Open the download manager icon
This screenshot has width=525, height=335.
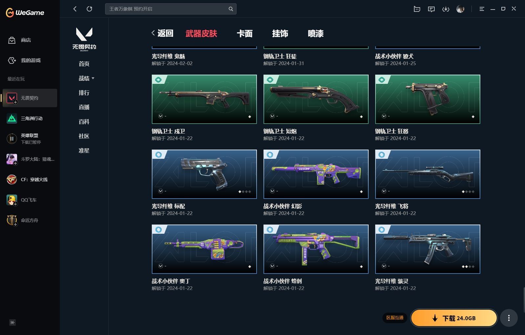[x=445, y=9]
